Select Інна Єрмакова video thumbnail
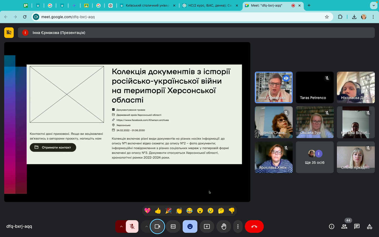The width and height of the screenshot is (379, 237). pyautogui.click(x=273, y=87)
